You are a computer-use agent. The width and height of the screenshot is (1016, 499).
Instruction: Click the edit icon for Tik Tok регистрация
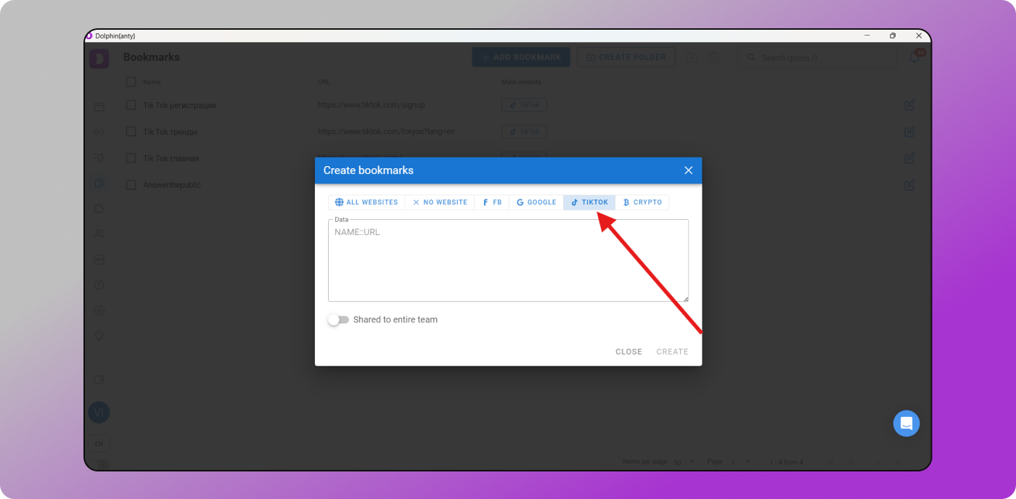tap(909, 105)
